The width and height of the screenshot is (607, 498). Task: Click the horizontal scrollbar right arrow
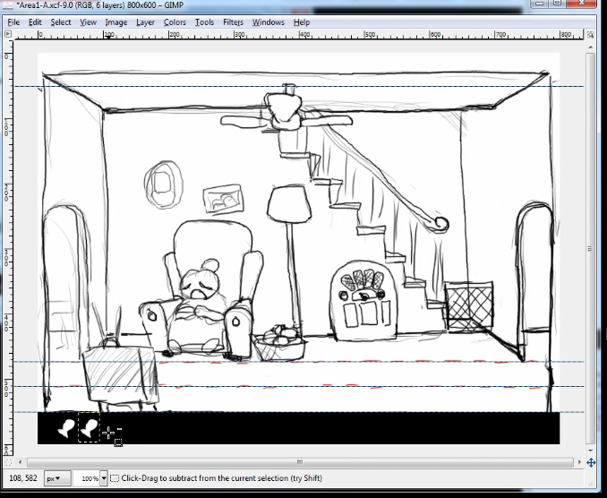tap(579, 462)
